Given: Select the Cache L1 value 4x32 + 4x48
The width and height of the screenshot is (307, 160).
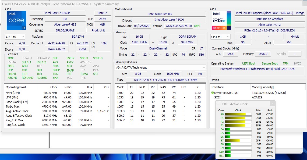Looking at the screenshot, I should pos(57,43).
